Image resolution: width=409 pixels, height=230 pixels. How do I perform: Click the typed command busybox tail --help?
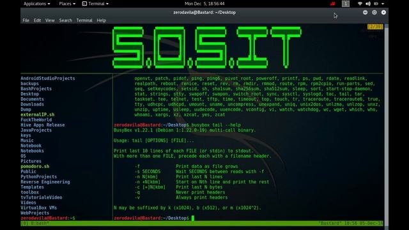tap(216, 125)
